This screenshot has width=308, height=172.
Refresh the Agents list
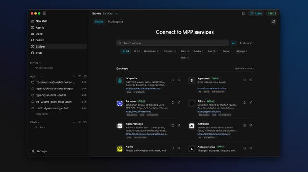tap(85, 76)
